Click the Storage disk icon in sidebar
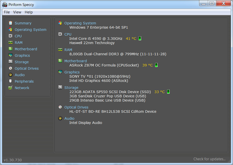Viewport: 233px width, 165px height. [10, 62]
